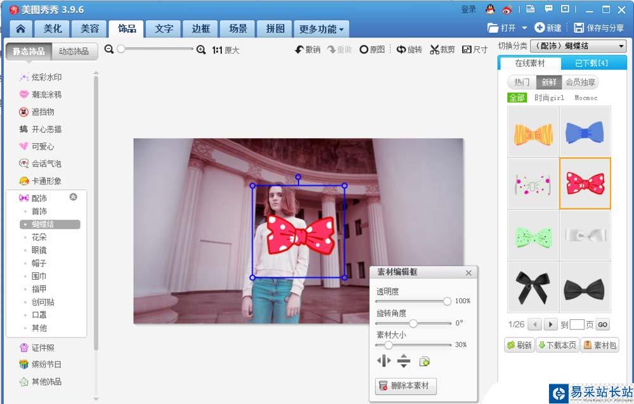Select the 静态饰品 toggle
The height and width of the screenshot is (404, 634).
click(x=29, y=51)
